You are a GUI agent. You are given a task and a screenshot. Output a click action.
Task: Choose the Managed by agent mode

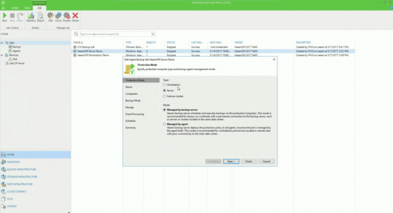click(164, 124)
